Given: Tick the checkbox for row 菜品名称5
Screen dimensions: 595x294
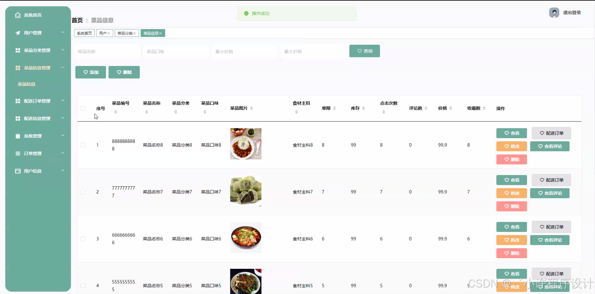Looking at the screenshot, I should [x=83, y=286].
